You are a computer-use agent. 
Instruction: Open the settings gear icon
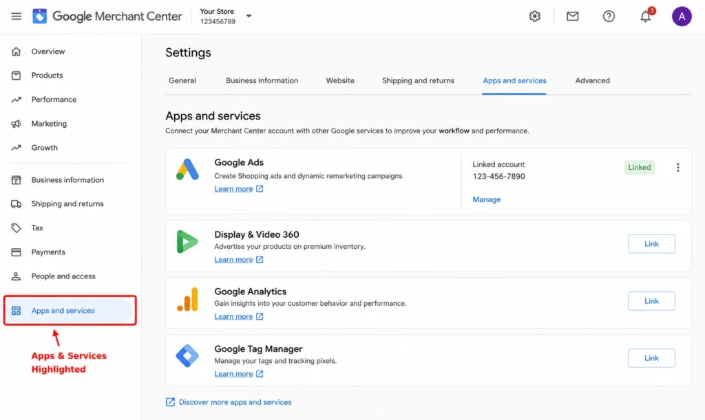(534, 16)
